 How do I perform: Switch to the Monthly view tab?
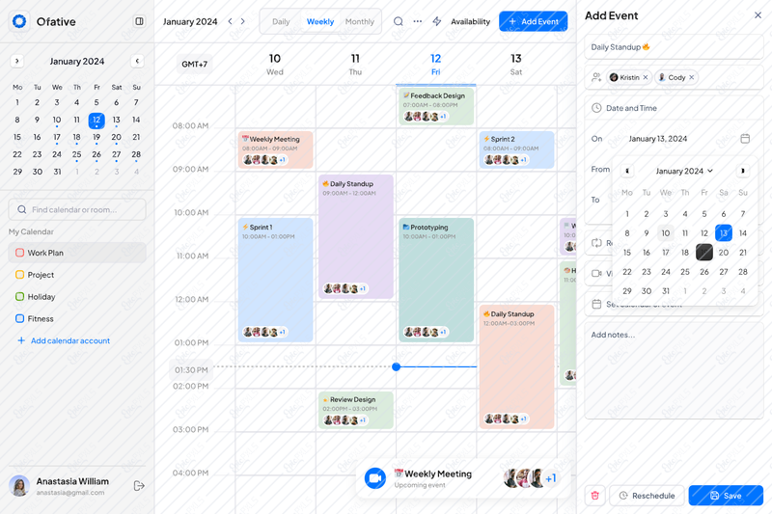coord(359,21)
